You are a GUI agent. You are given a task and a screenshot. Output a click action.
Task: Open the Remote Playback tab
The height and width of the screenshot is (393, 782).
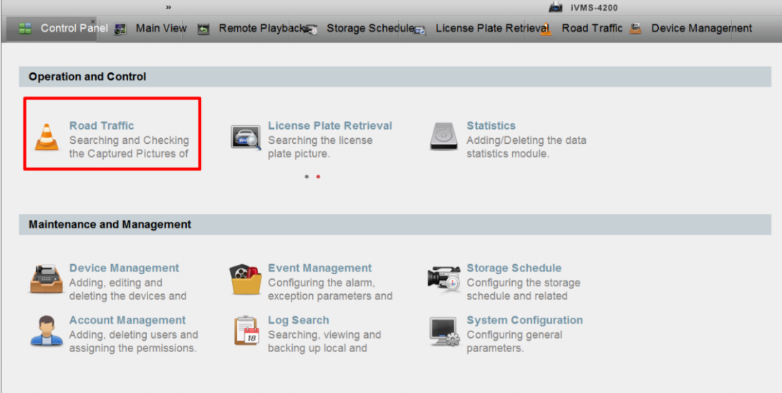pos(261,29)
